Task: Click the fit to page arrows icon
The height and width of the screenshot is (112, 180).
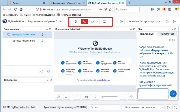Action: tap(132, 97)
